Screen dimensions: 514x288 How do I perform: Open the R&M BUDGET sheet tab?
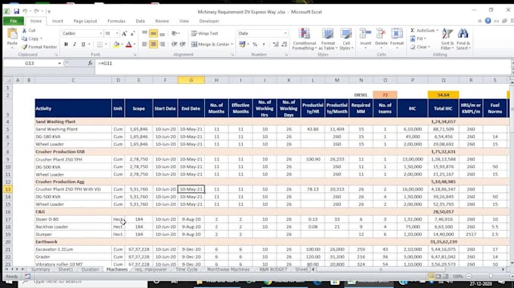(x=273, y=270)
